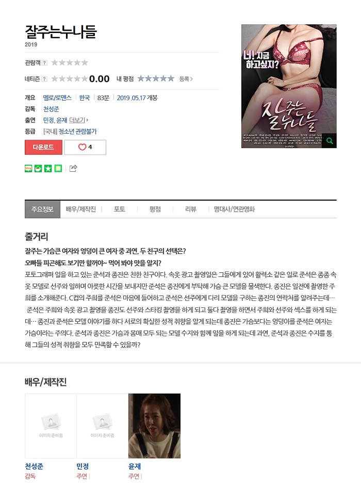
Task: Switch to the 배우/제작진 tab
Action: pyautogui.click(x=81, y=209)
